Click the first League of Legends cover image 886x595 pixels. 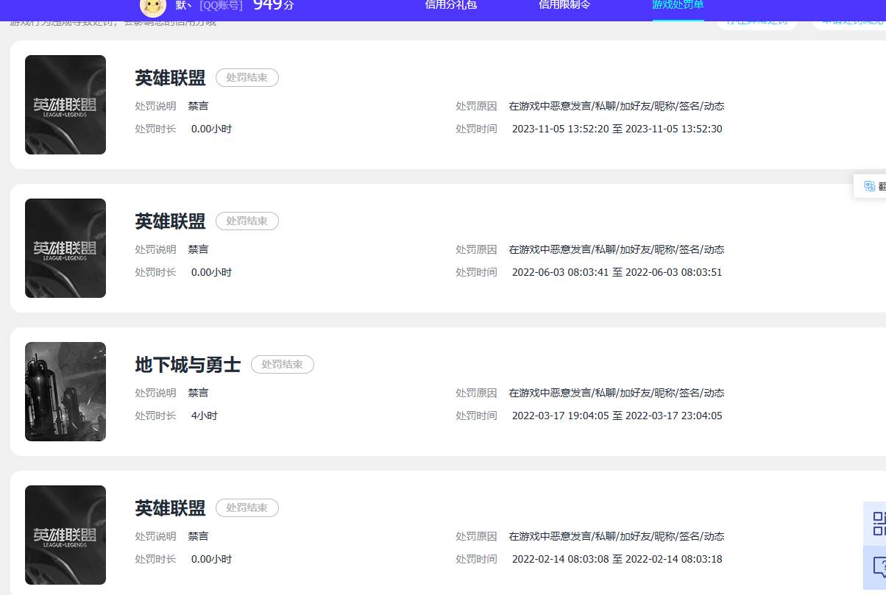[65, 104]
